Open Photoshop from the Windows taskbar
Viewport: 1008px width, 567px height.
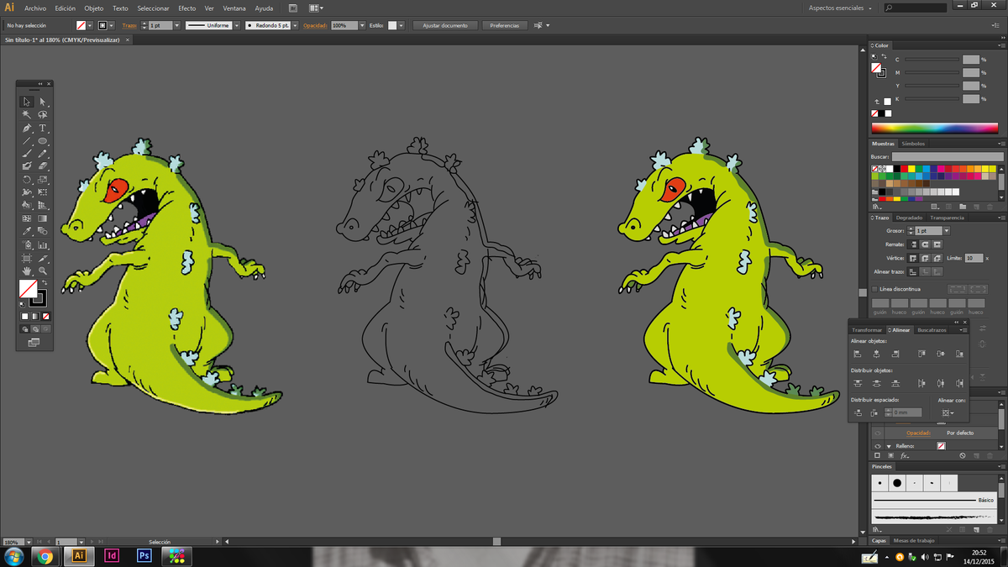pos(144,556)
